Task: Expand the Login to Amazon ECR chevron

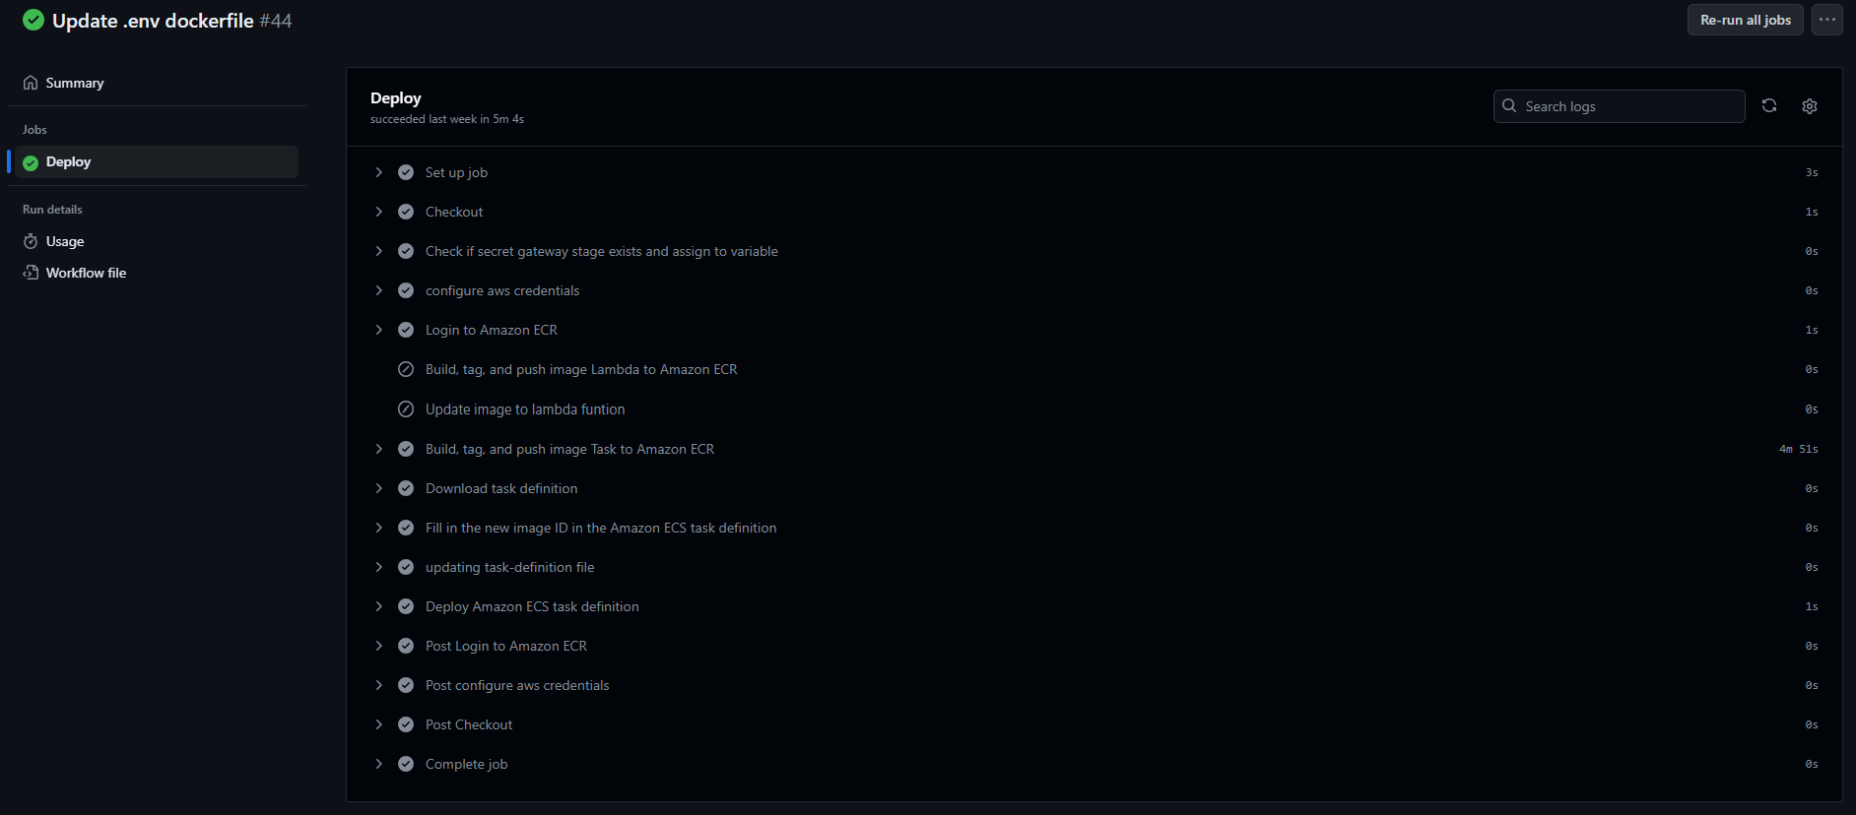Action: click(379, 330)
